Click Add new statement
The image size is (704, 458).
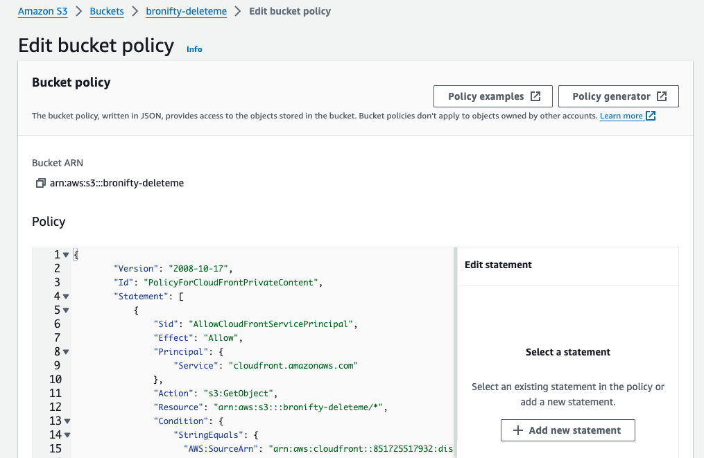[x=568, y=430]
